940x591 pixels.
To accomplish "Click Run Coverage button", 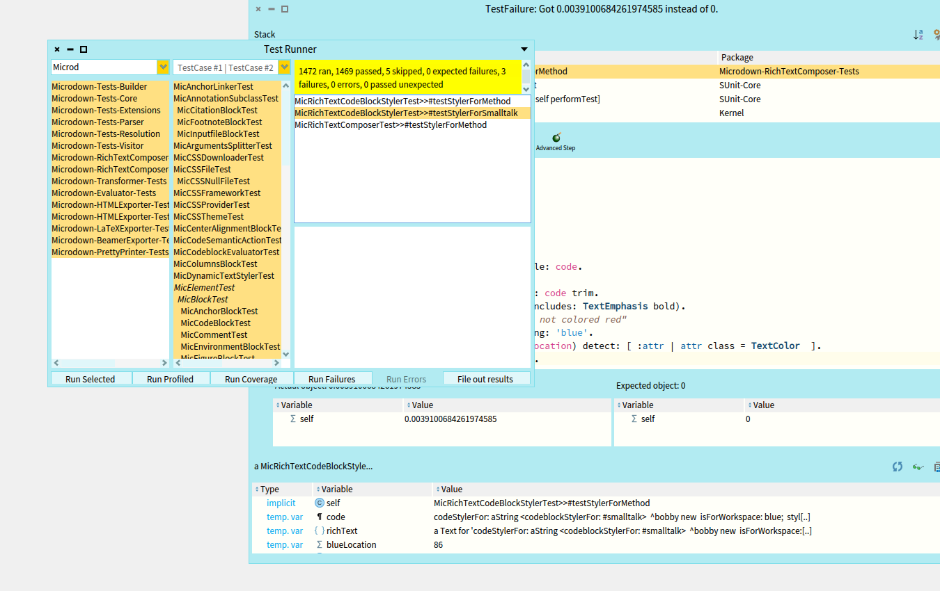I will [x=251, y=379].
